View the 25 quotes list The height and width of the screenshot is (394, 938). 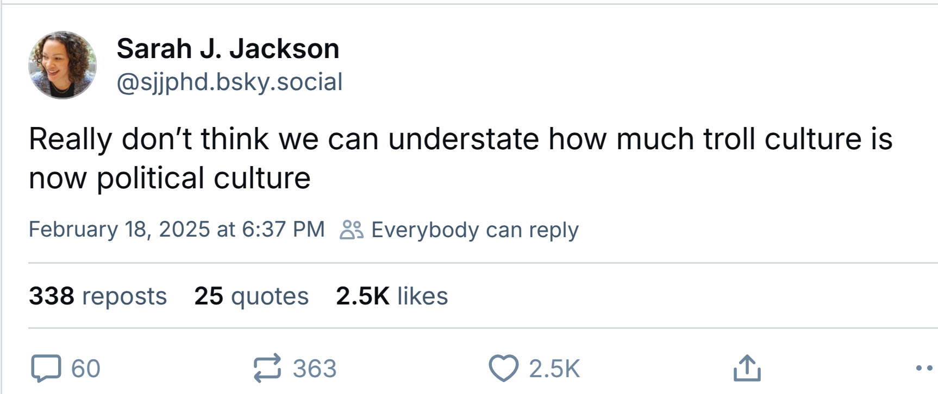click(x=252, y=296)
